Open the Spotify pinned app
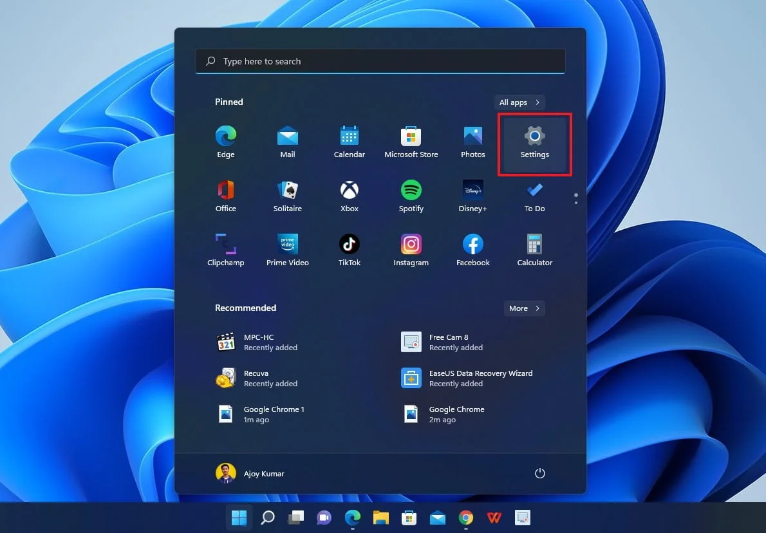Screen dimensions: 766x533 (411, 196)
